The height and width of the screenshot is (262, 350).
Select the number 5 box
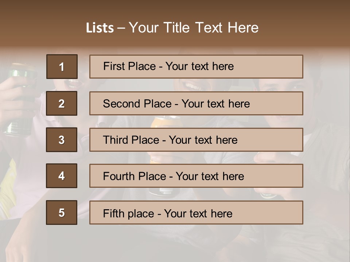pos(62,213)
